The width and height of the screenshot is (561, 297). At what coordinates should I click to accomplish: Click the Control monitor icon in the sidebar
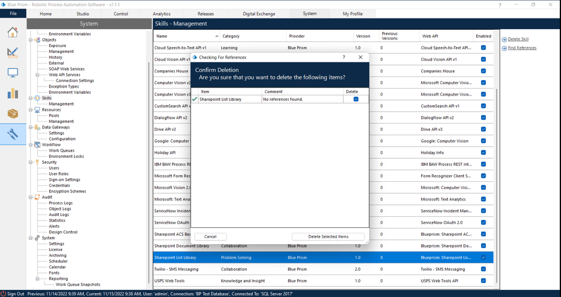[x=12, y=73]
